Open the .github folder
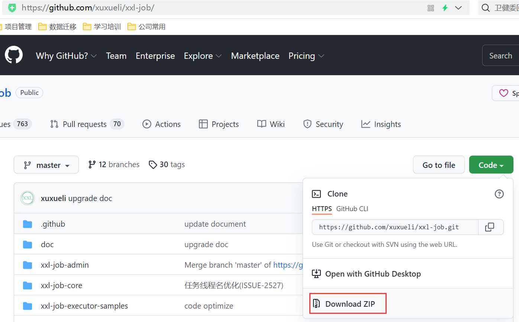The height and width of the screenshot is (322, 519). [53, 224]
